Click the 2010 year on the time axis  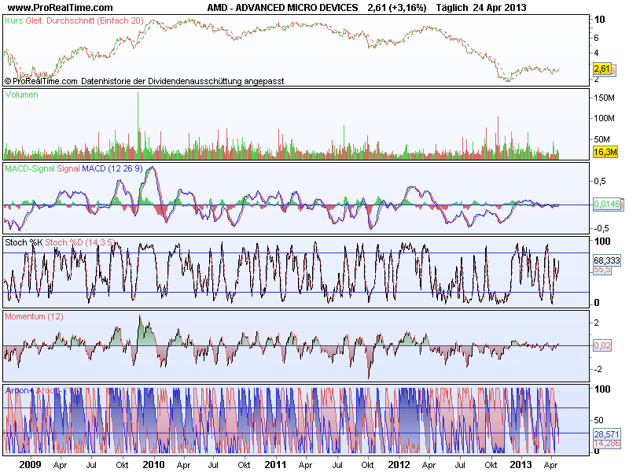coord(153,465)
